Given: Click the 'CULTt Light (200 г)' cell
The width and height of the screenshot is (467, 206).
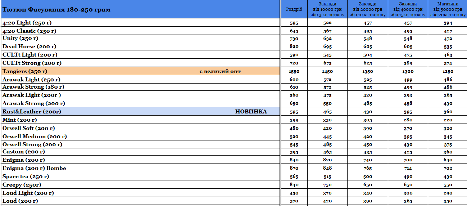Looking at the screenshot, I should [x=140, y=55].
